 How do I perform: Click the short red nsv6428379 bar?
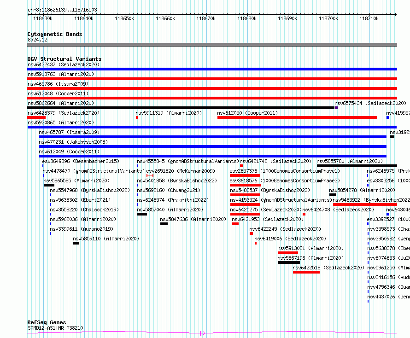click(x=36, y=117)
